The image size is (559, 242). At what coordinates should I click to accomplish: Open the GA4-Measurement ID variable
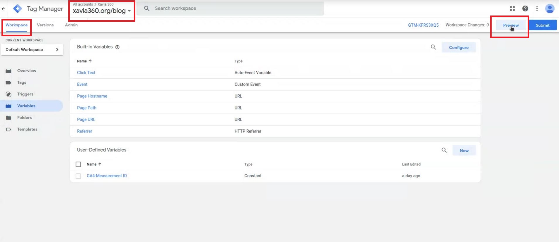click(x=107, y=176)
